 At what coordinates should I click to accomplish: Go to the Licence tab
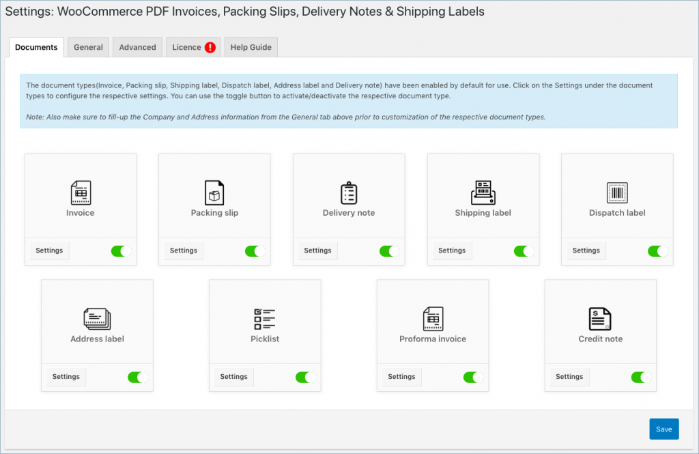pyautogui.click(x=193, y=47)
